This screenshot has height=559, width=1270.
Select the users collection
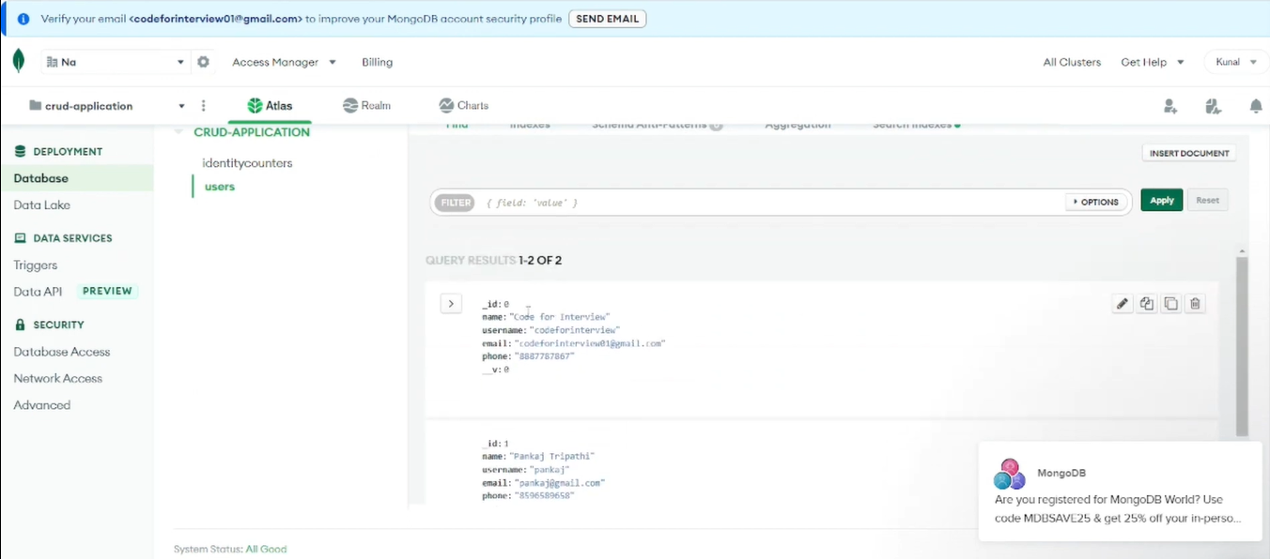pyautogui.click(x=219, y=186)
